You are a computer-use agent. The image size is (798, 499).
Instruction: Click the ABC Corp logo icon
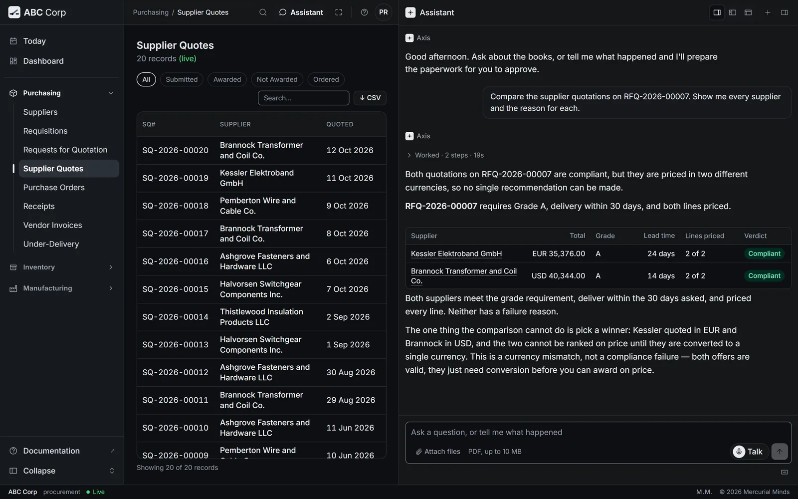click(x=14, y=12)
